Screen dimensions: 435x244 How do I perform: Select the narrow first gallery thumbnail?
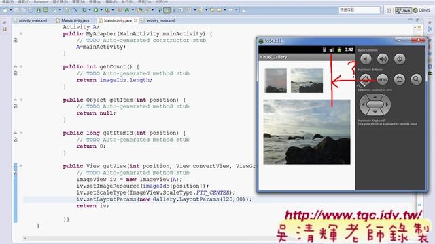coord(275,81)
